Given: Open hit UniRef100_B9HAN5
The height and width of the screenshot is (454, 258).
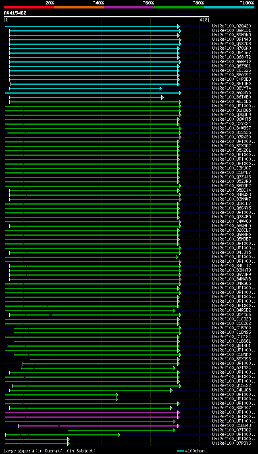Looking at the screenshot, I should 231,35.
